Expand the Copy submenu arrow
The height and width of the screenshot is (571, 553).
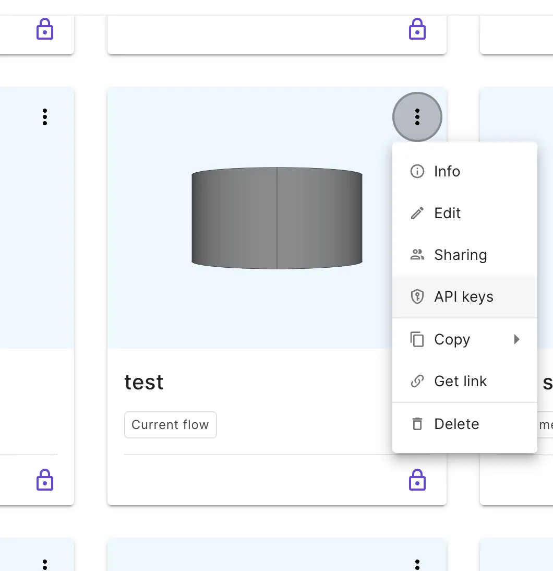516,339
